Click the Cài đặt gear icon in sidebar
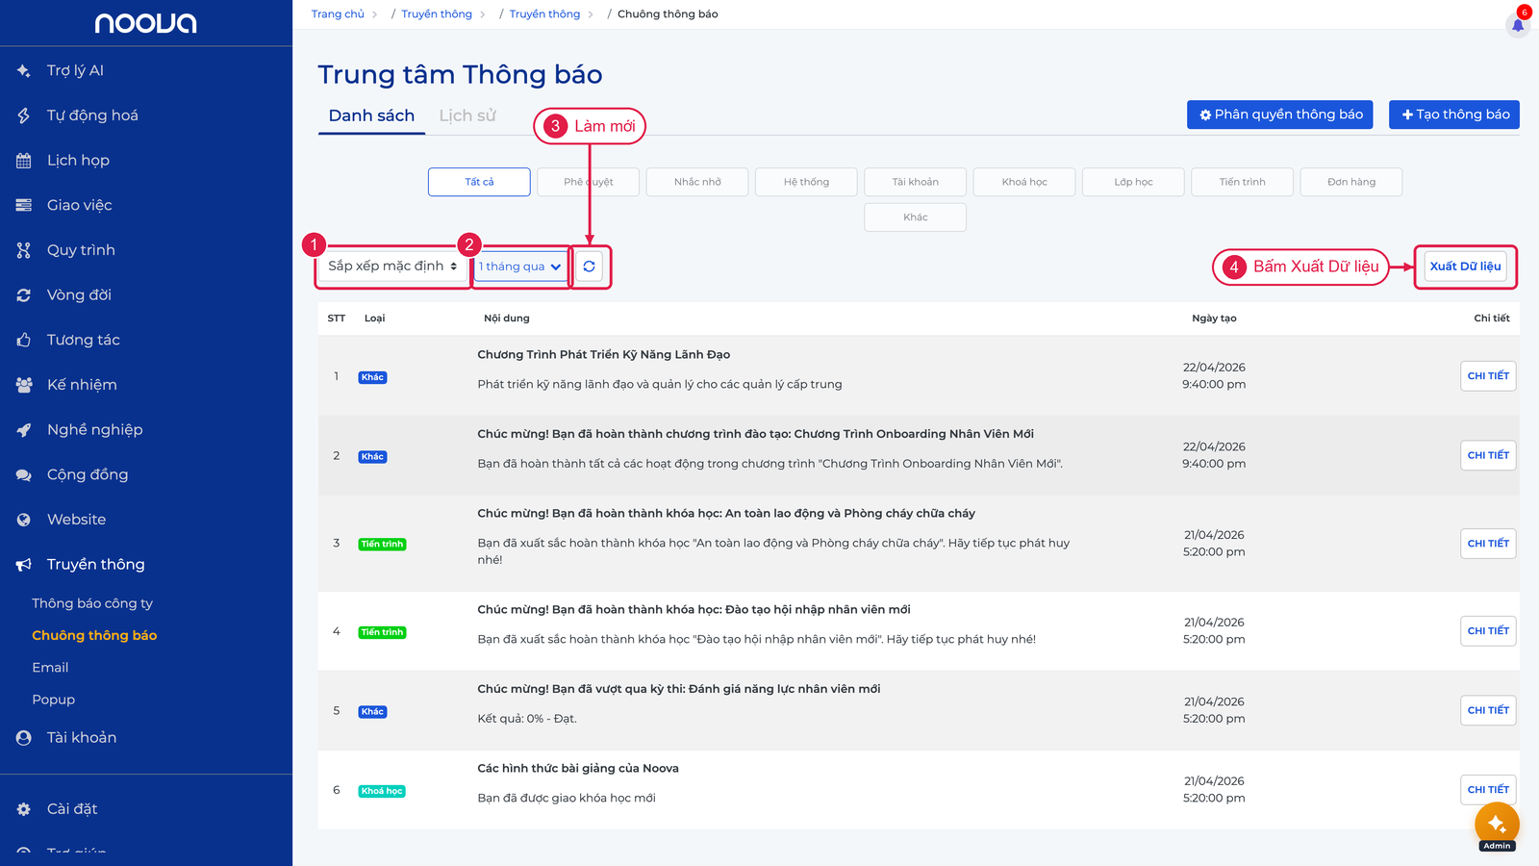Screen dimensions: 1539x866 (x=24, y=809)
